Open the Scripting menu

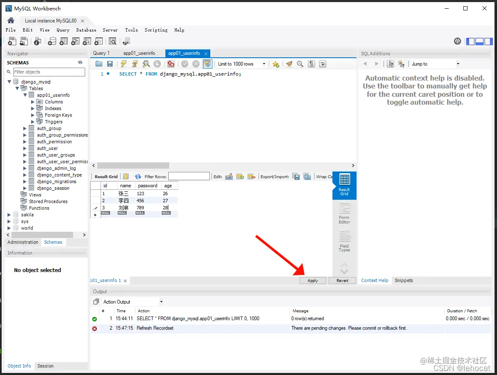[156, 30]
